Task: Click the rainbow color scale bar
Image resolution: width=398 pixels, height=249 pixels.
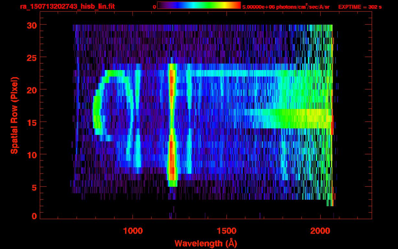Action: tap(199, 6)
